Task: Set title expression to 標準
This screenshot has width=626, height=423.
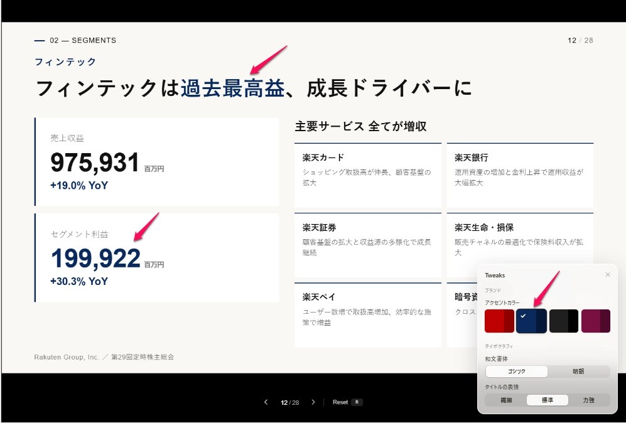Action: pyautogui.click(x=548, y=400)
